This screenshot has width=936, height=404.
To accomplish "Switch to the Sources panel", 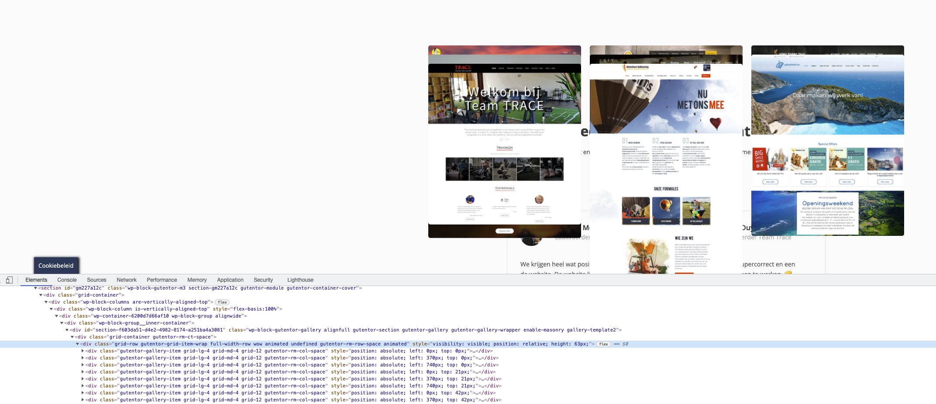I will pyautogui.click(x=96, y=280).
